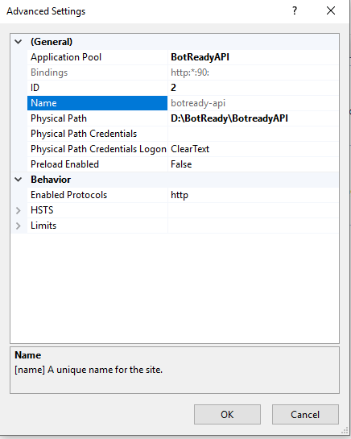
Task: Change the Preload Enabled False value
Action: point(253,164)
